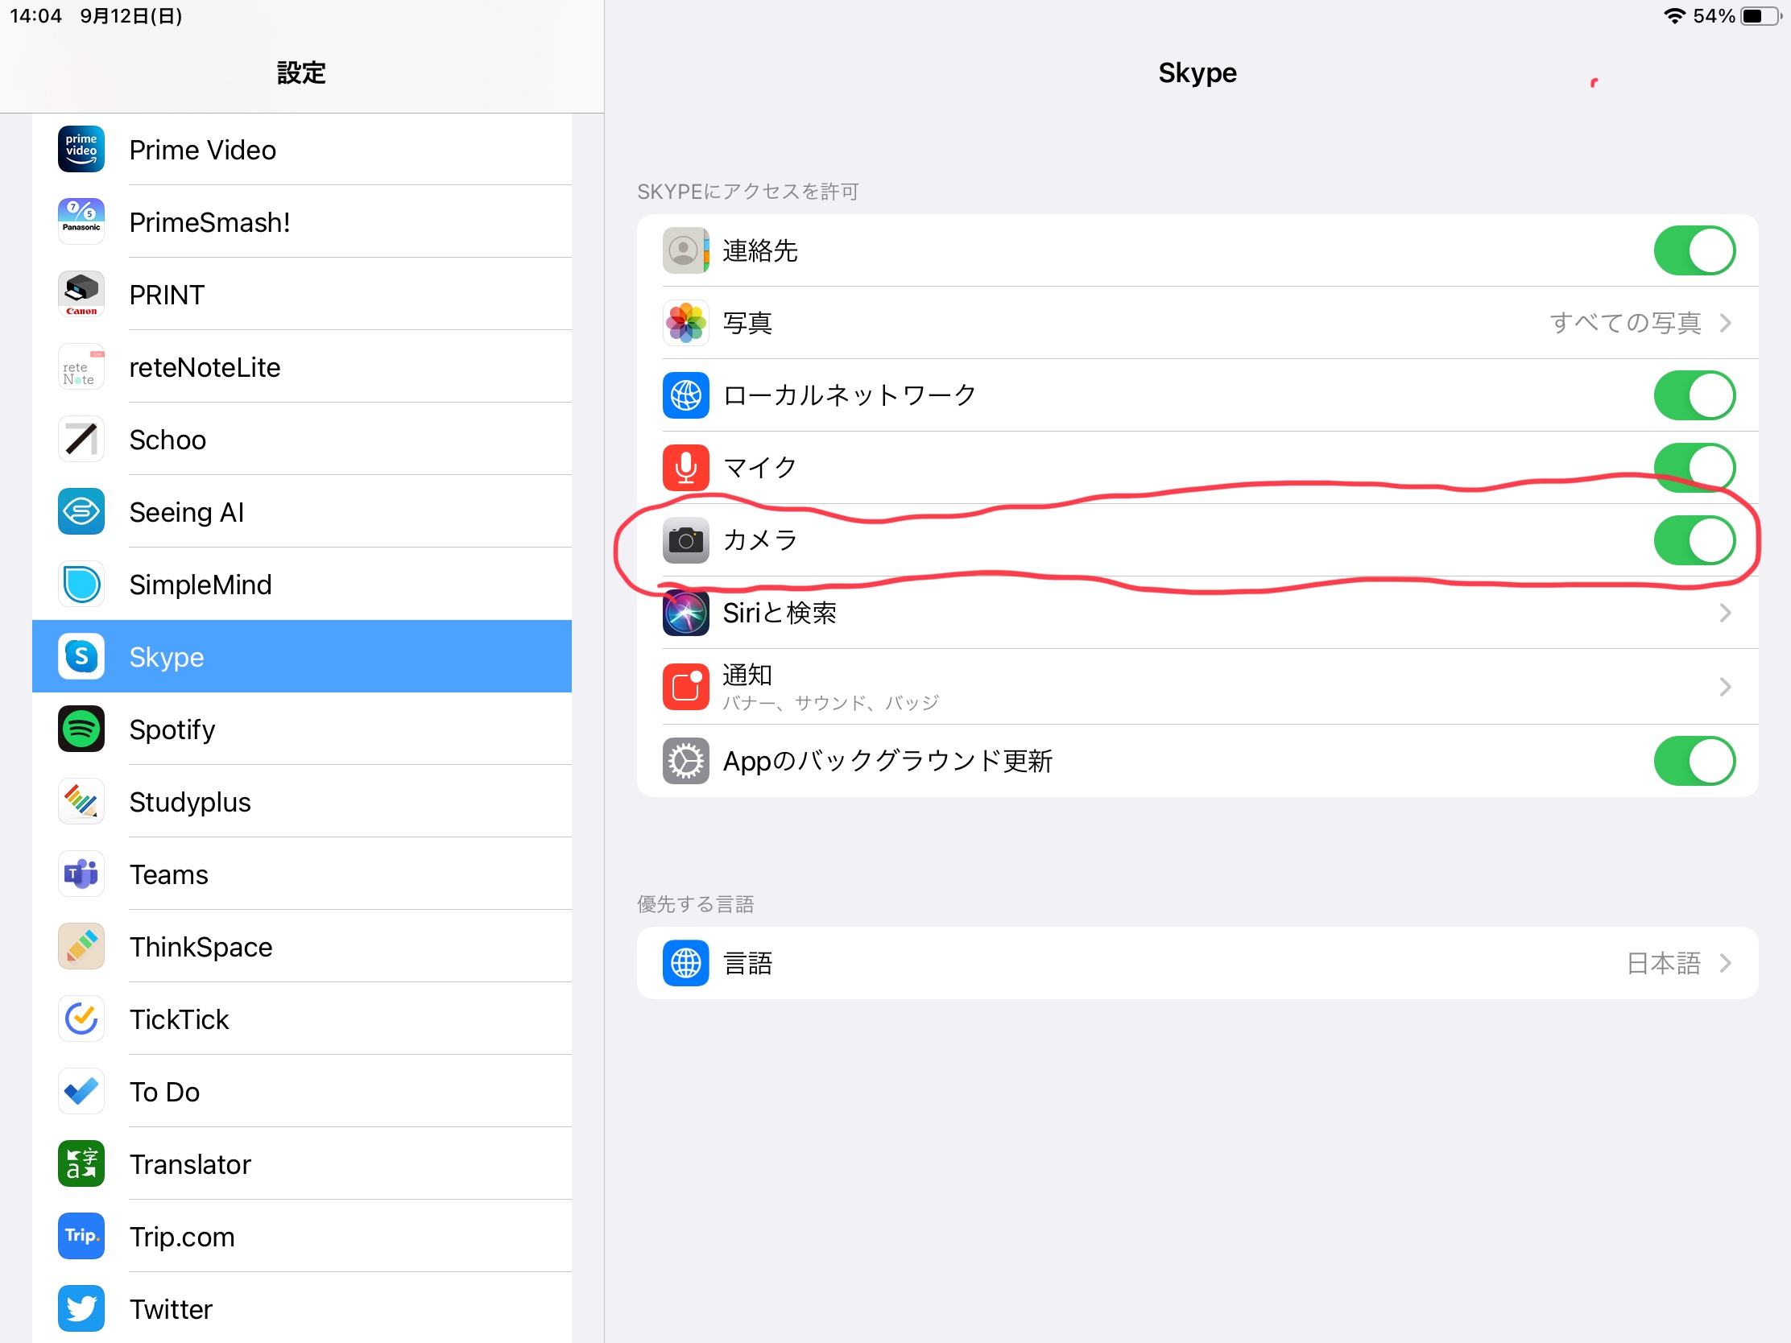Open SimpleMind settings row

[x=302, y=584]
